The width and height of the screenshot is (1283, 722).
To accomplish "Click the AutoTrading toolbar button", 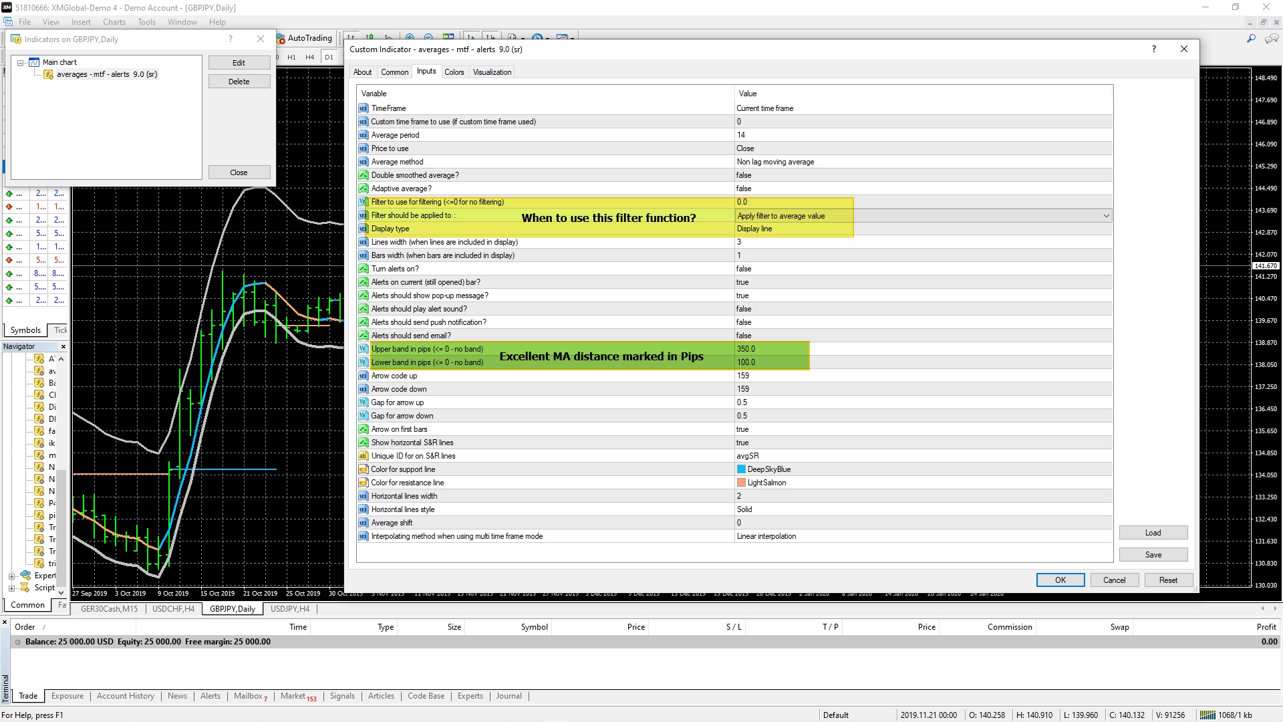I will pyautogui.click(x=305, y=38).
